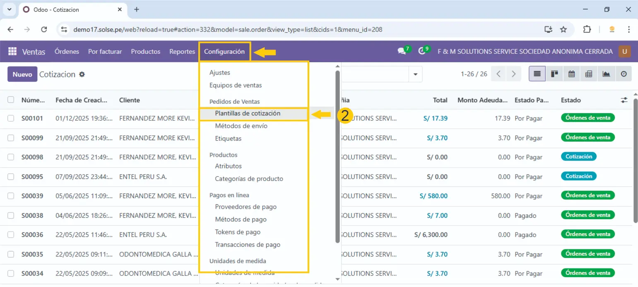
Task: Switch to the Kanban view
Action: coord(554,74)
